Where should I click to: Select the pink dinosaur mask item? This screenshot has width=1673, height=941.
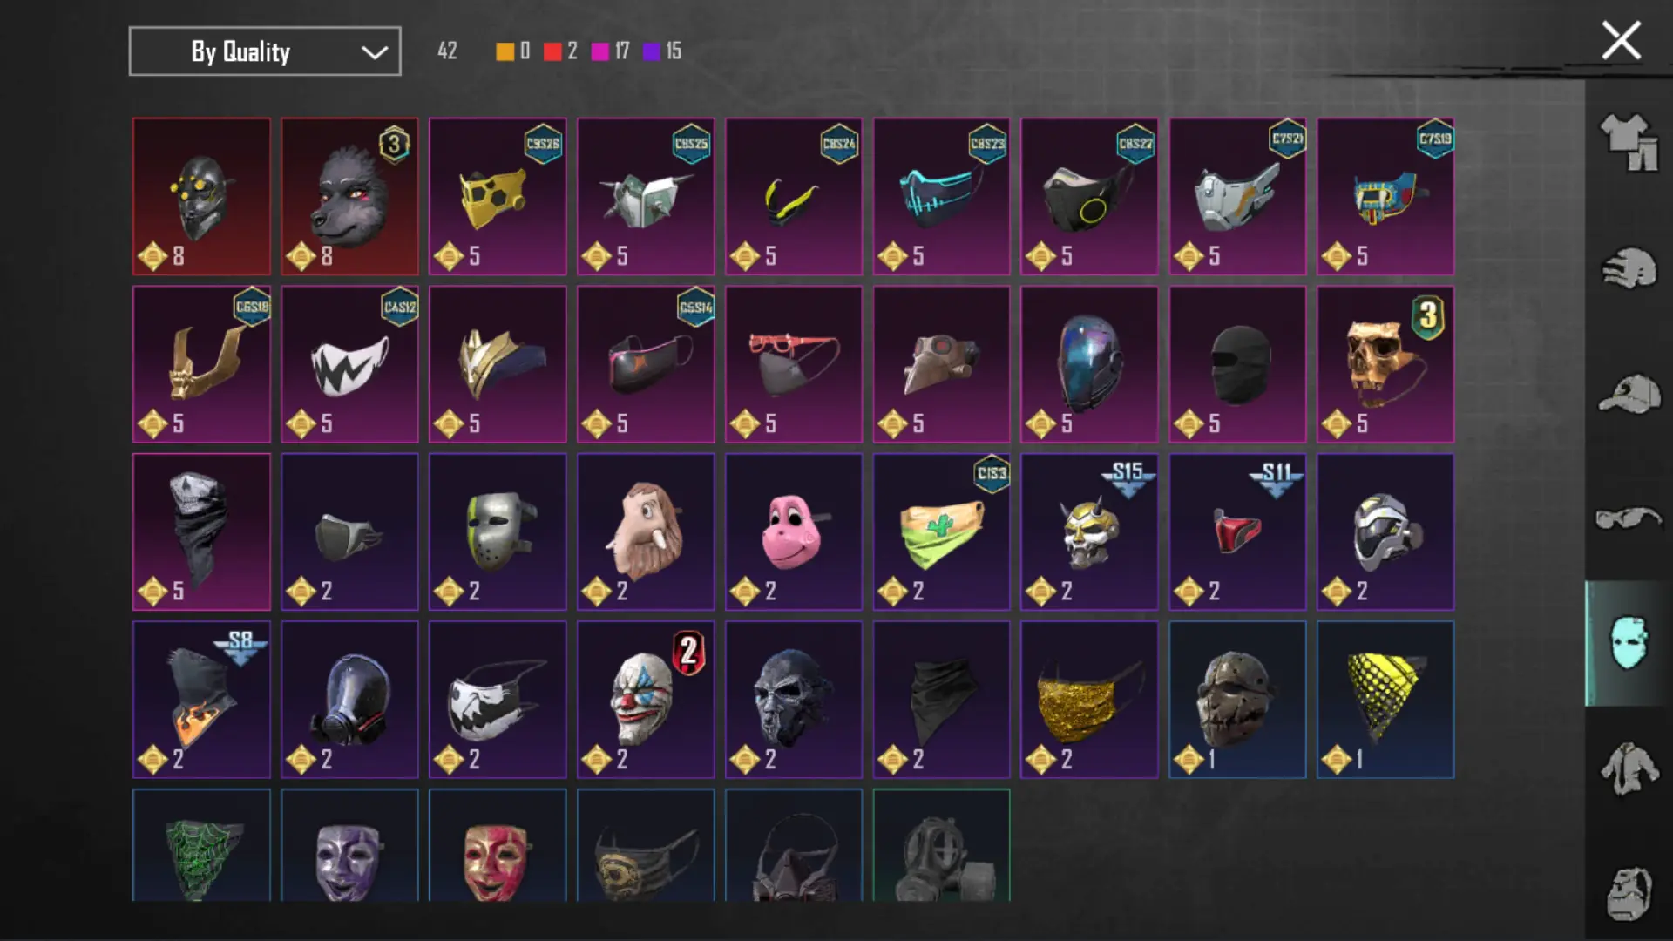pyautogui.click(x=794, y=531)
